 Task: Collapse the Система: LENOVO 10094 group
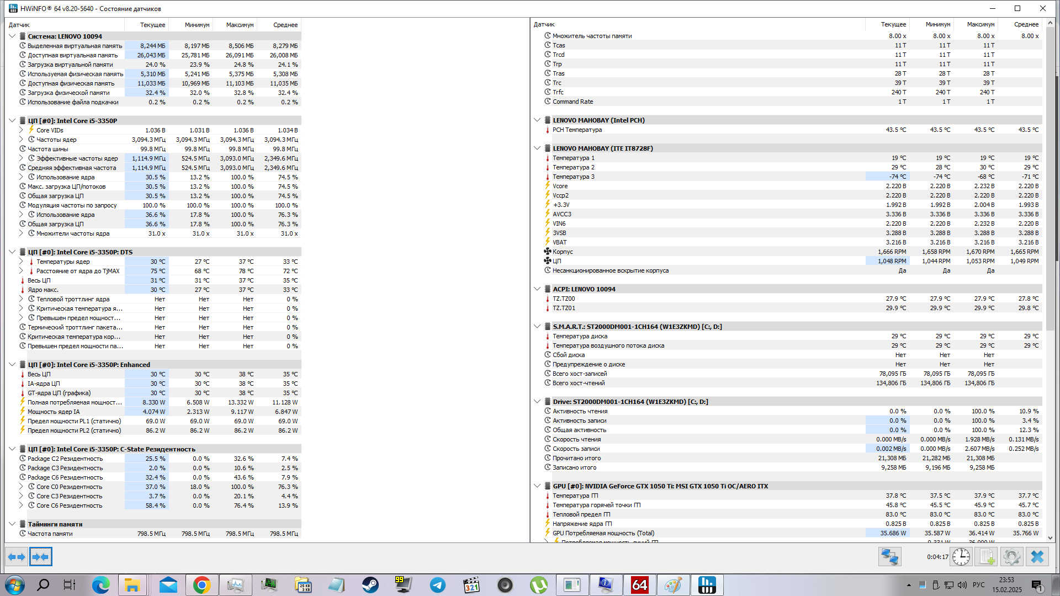(12, 36)
